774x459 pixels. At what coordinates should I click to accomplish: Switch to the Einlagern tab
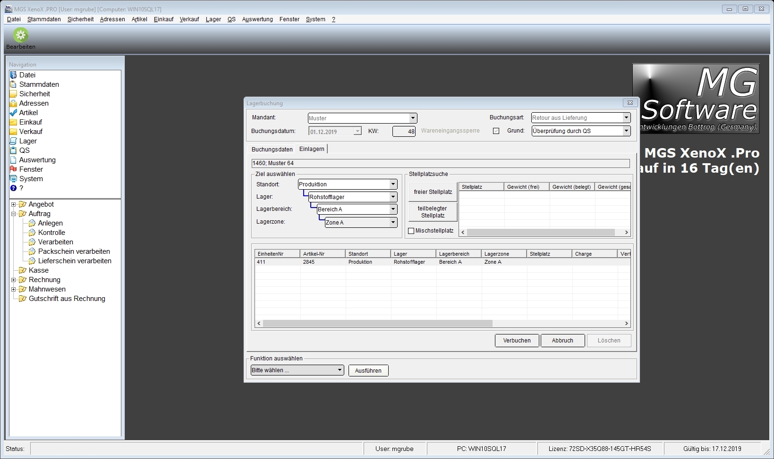(312, 149)
